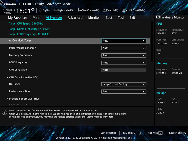Click the +12V 12.268 V value
Viewport: 188px width, 141px height.
pos(161,103)
